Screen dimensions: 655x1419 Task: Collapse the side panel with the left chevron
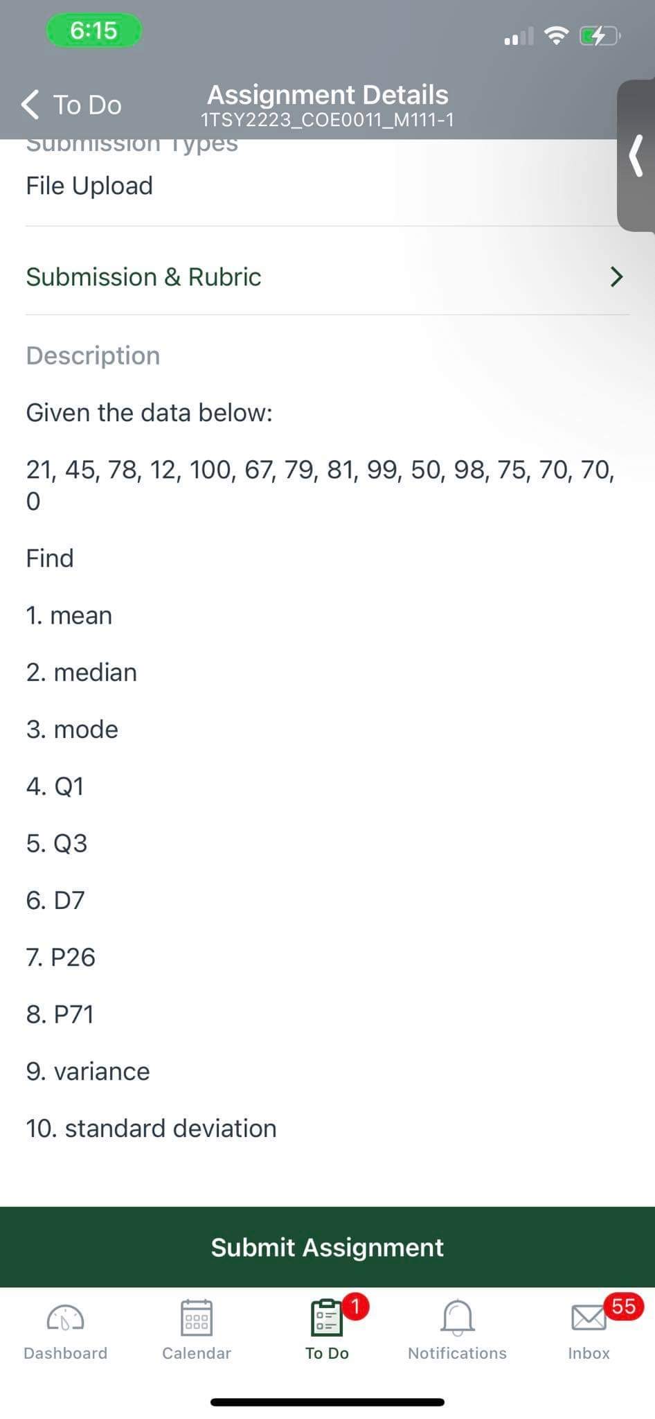pos(634,155)
